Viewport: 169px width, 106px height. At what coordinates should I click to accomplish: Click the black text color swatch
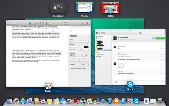(86, 47)
